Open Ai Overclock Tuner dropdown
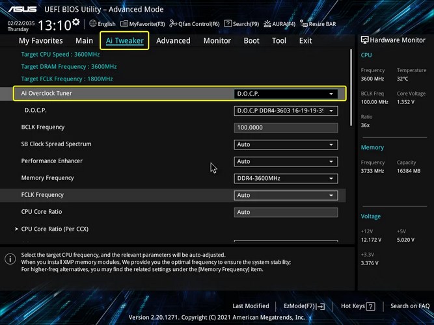The image size is (434, 325). click(x=286, y=94)
